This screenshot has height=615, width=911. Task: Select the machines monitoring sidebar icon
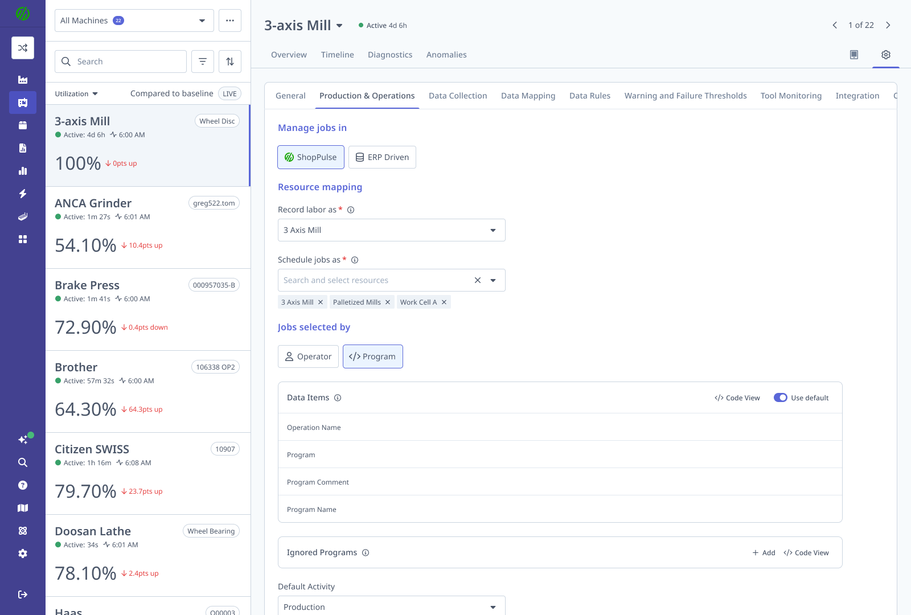click(x=23, y=102)
